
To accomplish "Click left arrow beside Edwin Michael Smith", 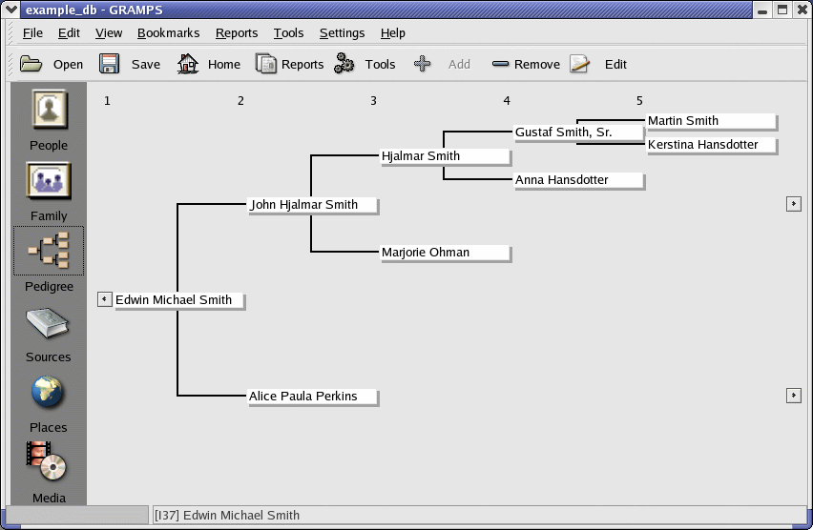I will 105,299.
